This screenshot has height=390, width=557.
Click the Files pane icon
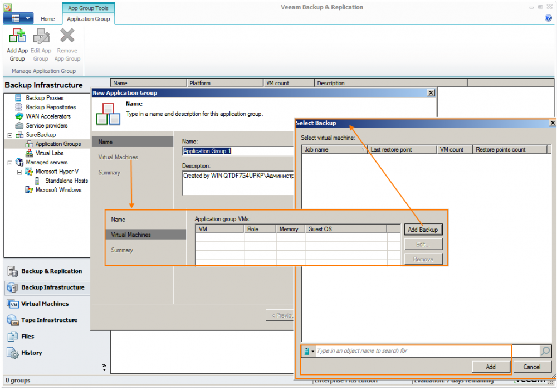click(x=12, y=337)
